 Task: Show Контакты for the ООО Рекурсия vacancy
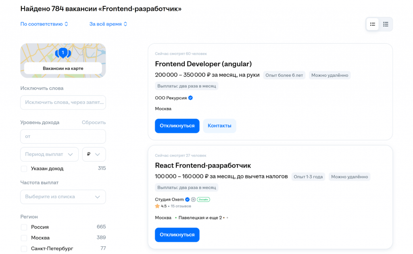pyautogui.click(x=219, y=126)
